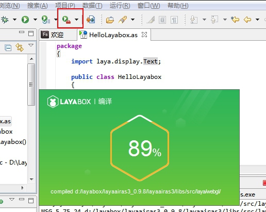Open the Back navigation history dropdown

257,20
